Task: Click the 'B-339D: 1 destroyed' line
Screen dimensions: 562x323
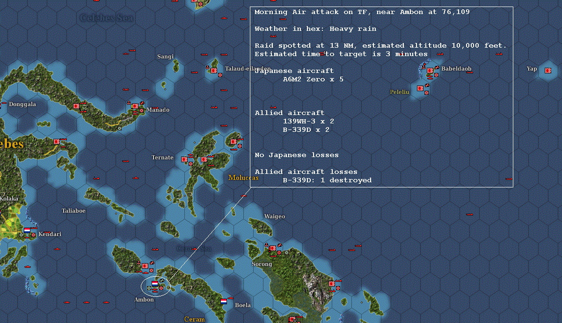Action: coord(327,180)
